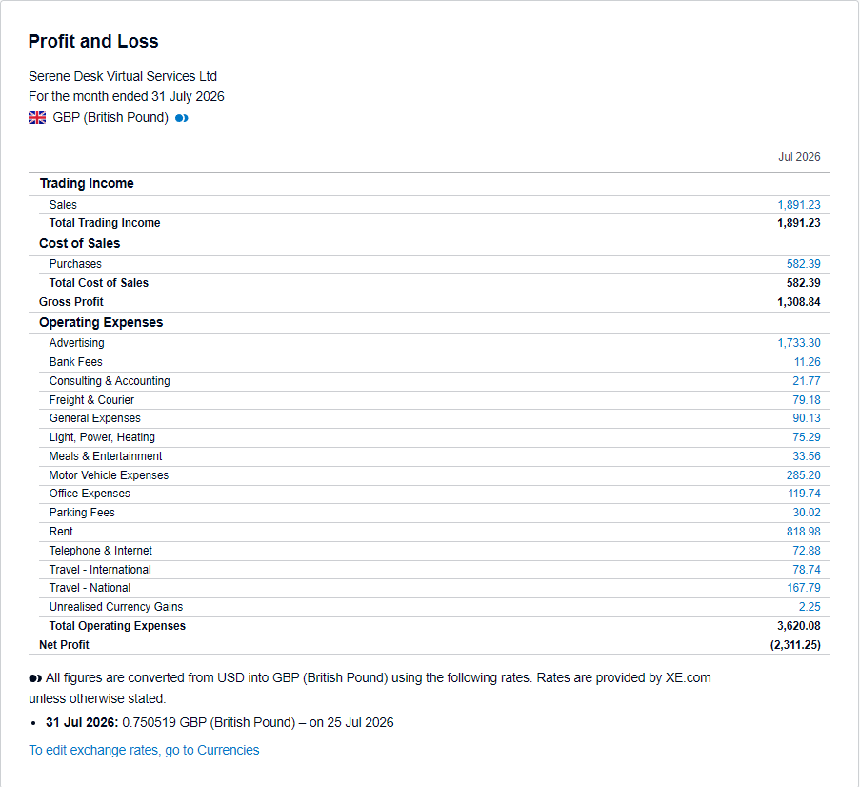Viewport: 860px width, 787px height.
Task: Click the Motor Vehicle Expenses value 285.20
Action: click(x=803, y=475)
